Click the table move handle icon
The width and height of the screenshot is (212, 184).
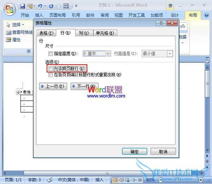[x=18, y=93]
